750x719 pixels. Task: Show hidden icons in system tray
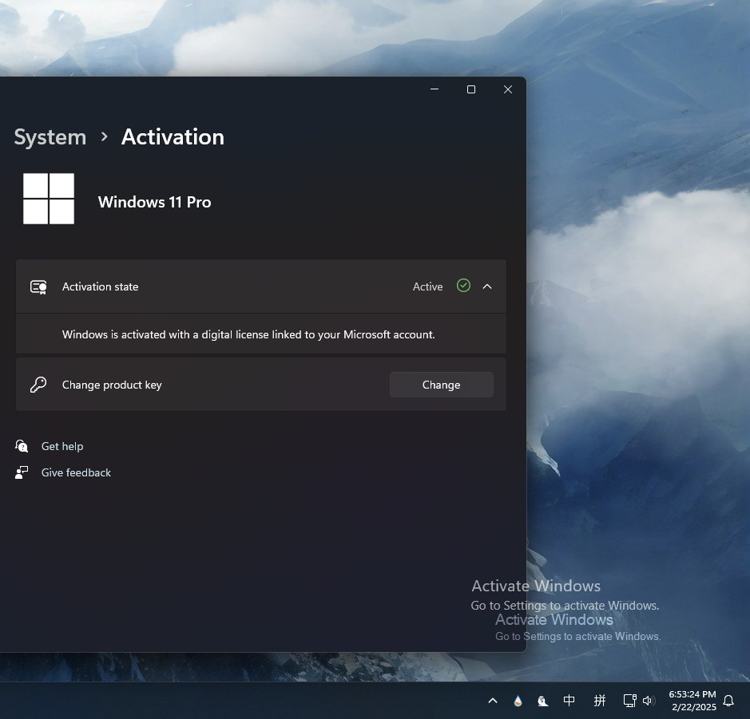coord(493,701)
